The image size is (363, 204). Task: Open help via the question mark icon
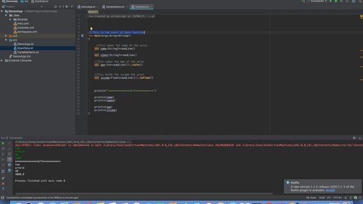[3, 189]
